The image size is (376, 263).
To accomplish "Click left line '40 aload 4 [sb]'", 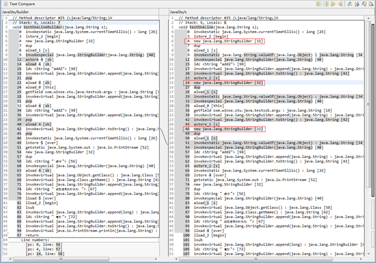I will [x=34, y=124].
